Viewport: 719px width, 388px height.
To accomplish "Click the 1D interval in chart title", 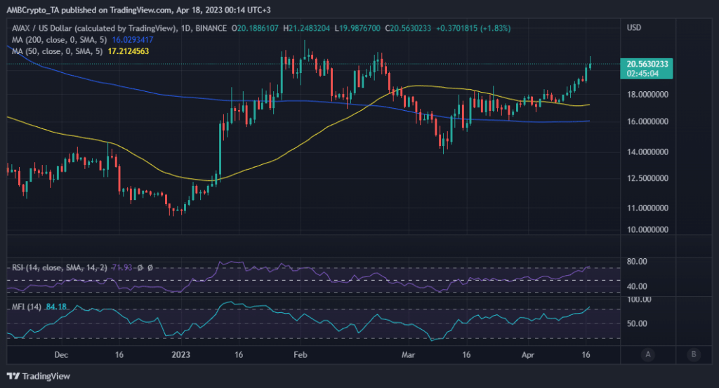I will [187, 28].
